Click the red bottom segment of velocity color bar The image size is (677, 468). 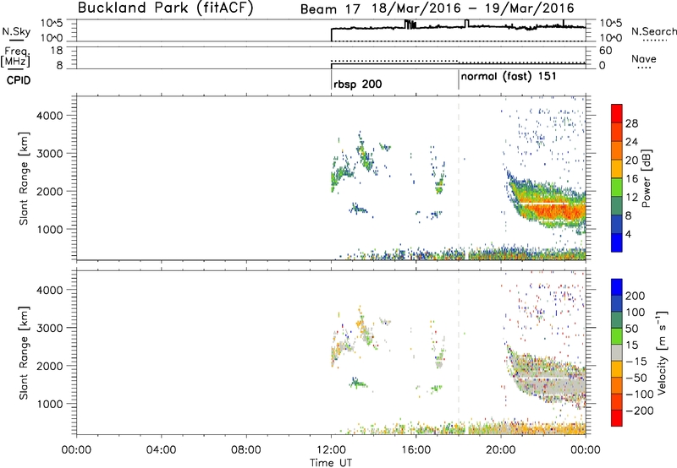coord(617,418)
